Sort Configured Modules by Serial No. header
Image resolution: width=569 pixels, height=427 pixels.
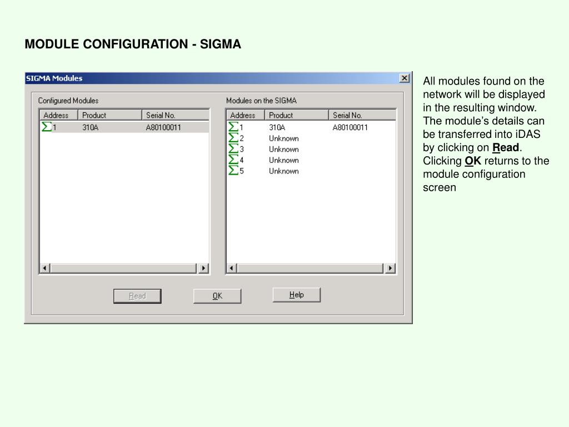click(x=176, y=115)
